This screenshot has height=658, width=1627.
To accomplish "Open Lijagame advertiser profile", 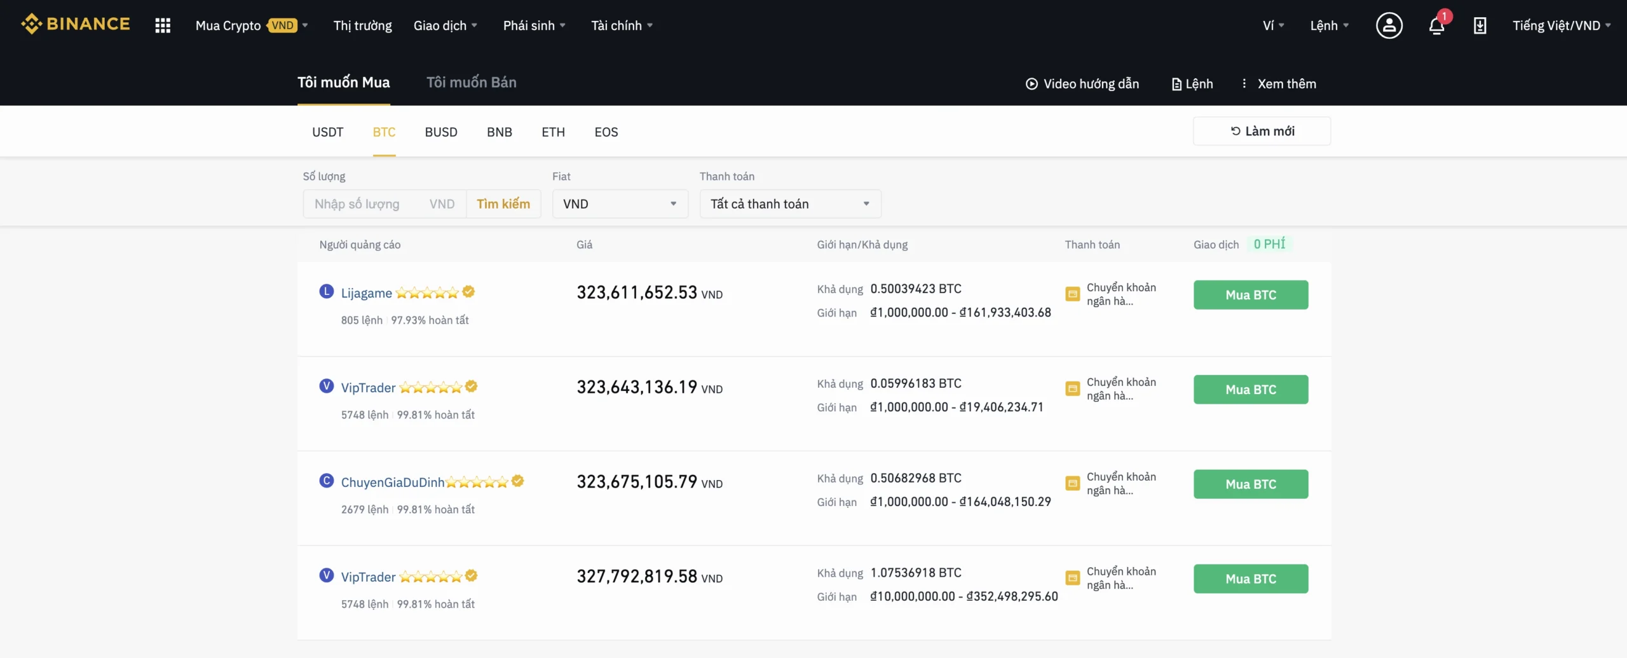I will coord(367,293).
